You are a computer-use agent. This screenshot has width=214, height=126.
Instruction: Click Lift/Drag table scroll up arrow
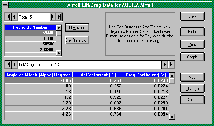172,75
